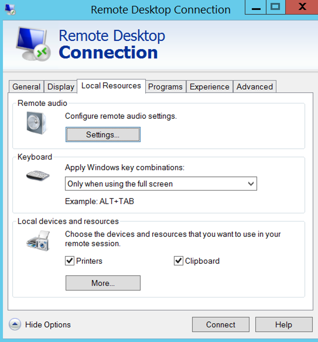The height and width of the screenshot is (342, 318).
Task: Close the Remote Desktop Connection window
Action: pyautogui.click(x=302, y=7)
